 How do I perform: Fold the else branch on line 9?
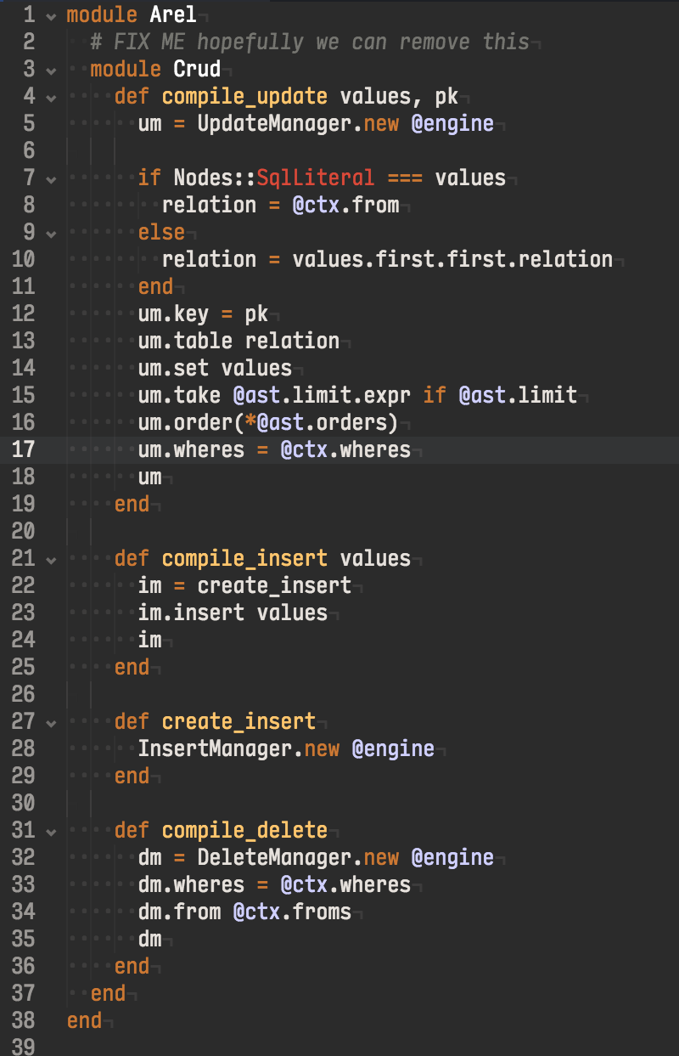[51, 233]
